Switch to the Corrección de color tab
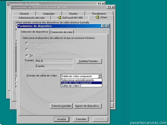 pyautogui.click(x=62, y=32)
